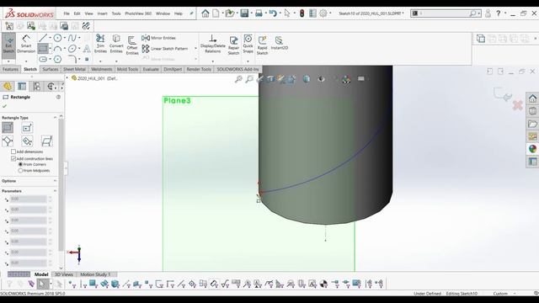Select the Smart Dimension tool
Image resolution: width=539 pixels, height=303 pixels.
[26, 44]
